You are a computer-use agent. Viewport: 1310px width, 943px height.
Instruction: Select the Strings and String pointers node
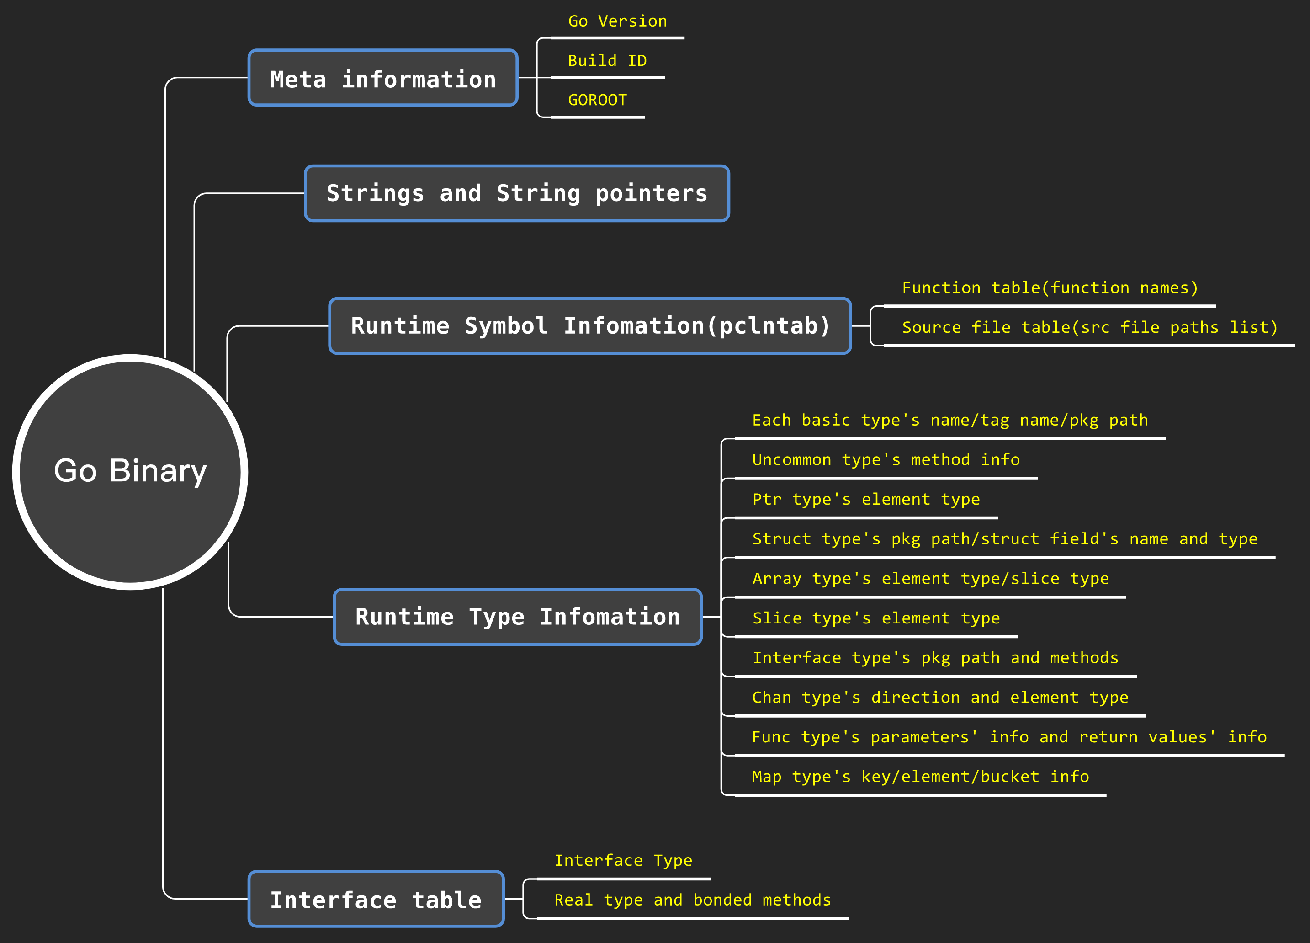[x=517, y=193]
